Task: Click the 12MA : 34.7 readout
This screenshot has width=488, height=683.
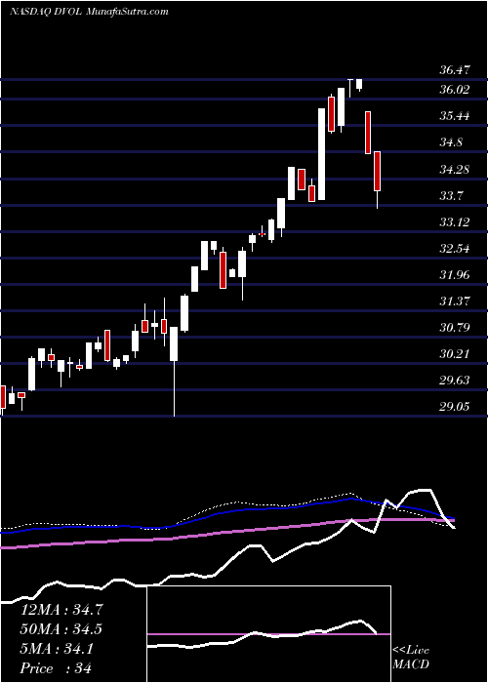Action: point(61,609)
